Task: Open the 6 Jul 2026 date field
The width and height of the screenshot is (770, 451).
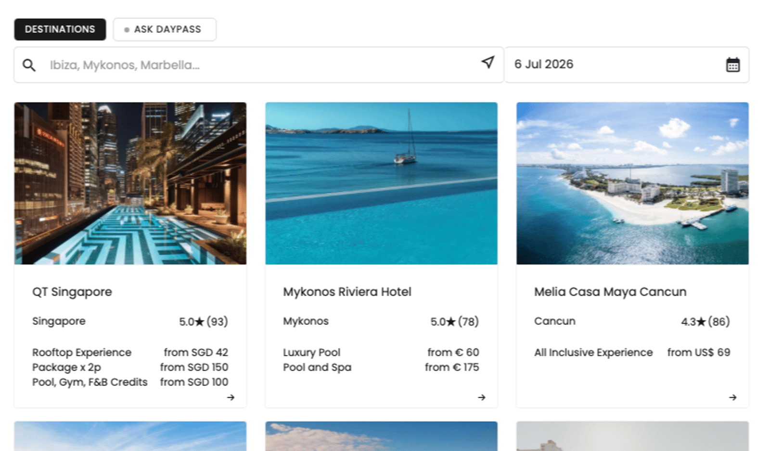Action: pyautogui.click(x=627, y=64)
